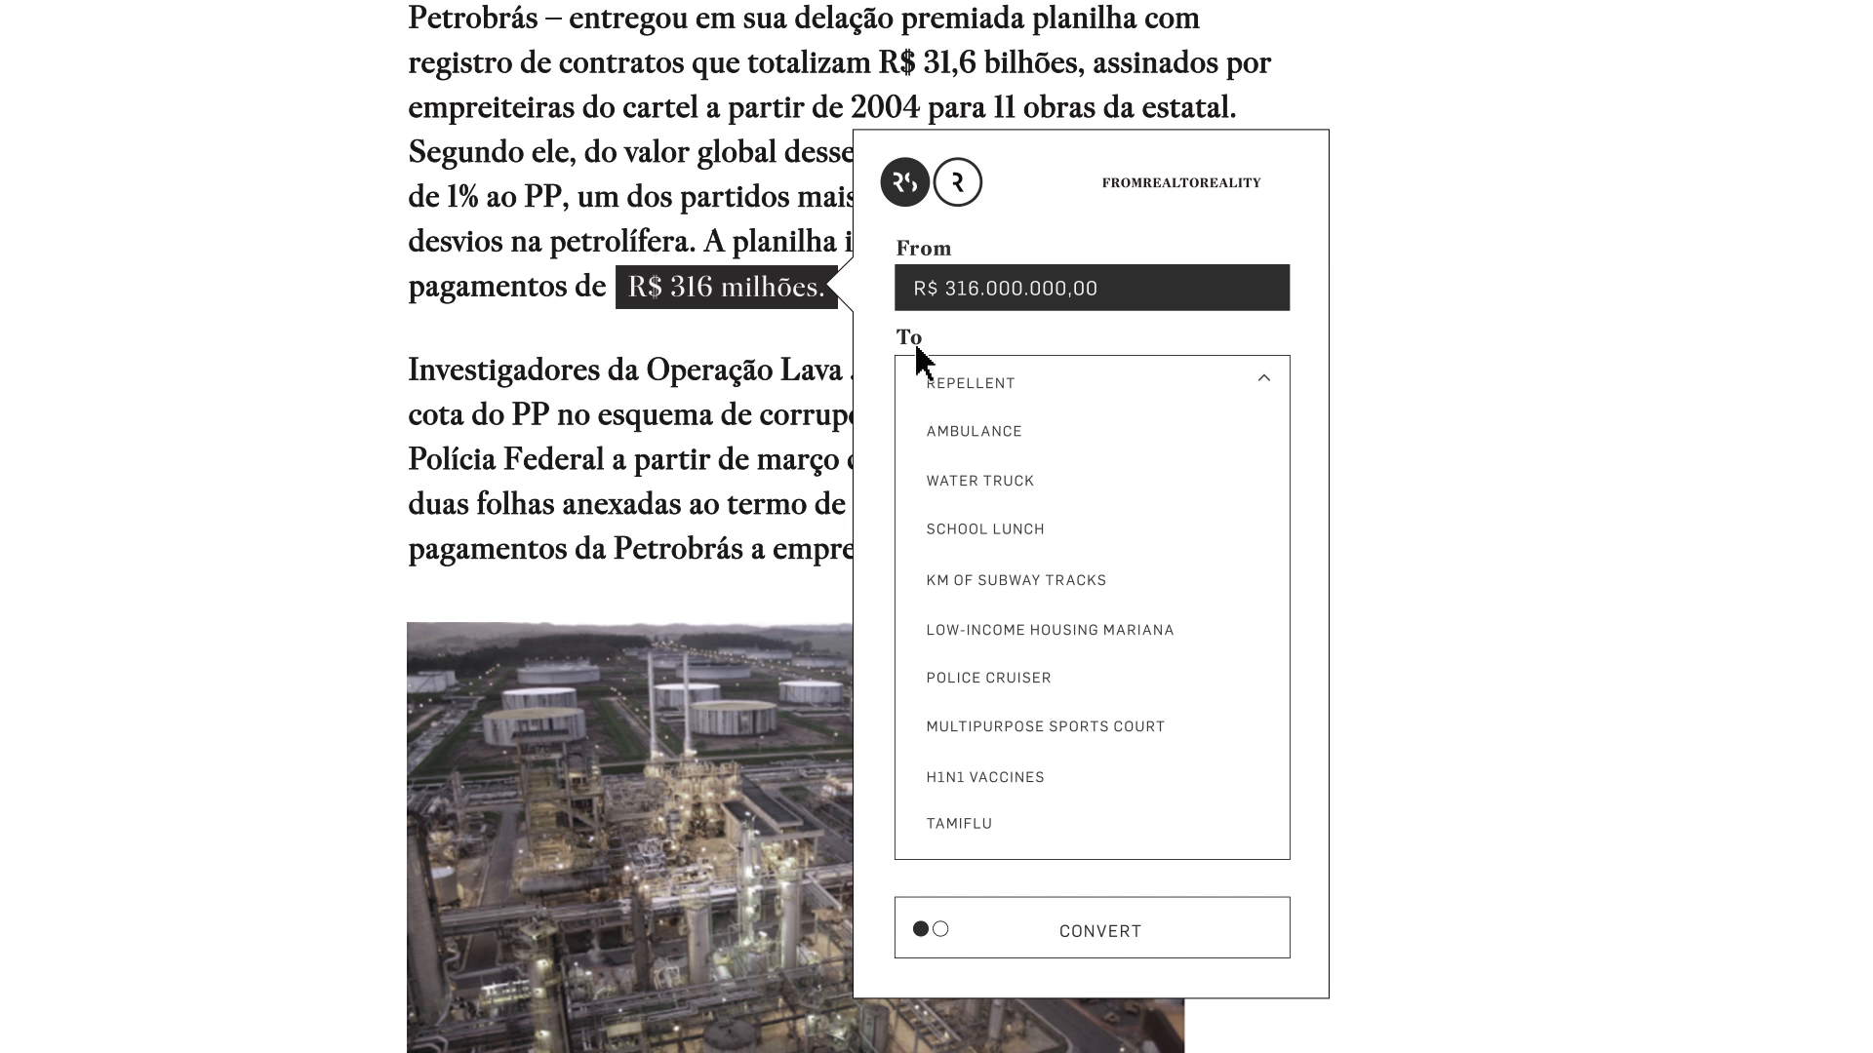Select MULTIPURPOSE SPORTS COURT option
This screenshot has height=1053, width=1873.
[1046, 726]
